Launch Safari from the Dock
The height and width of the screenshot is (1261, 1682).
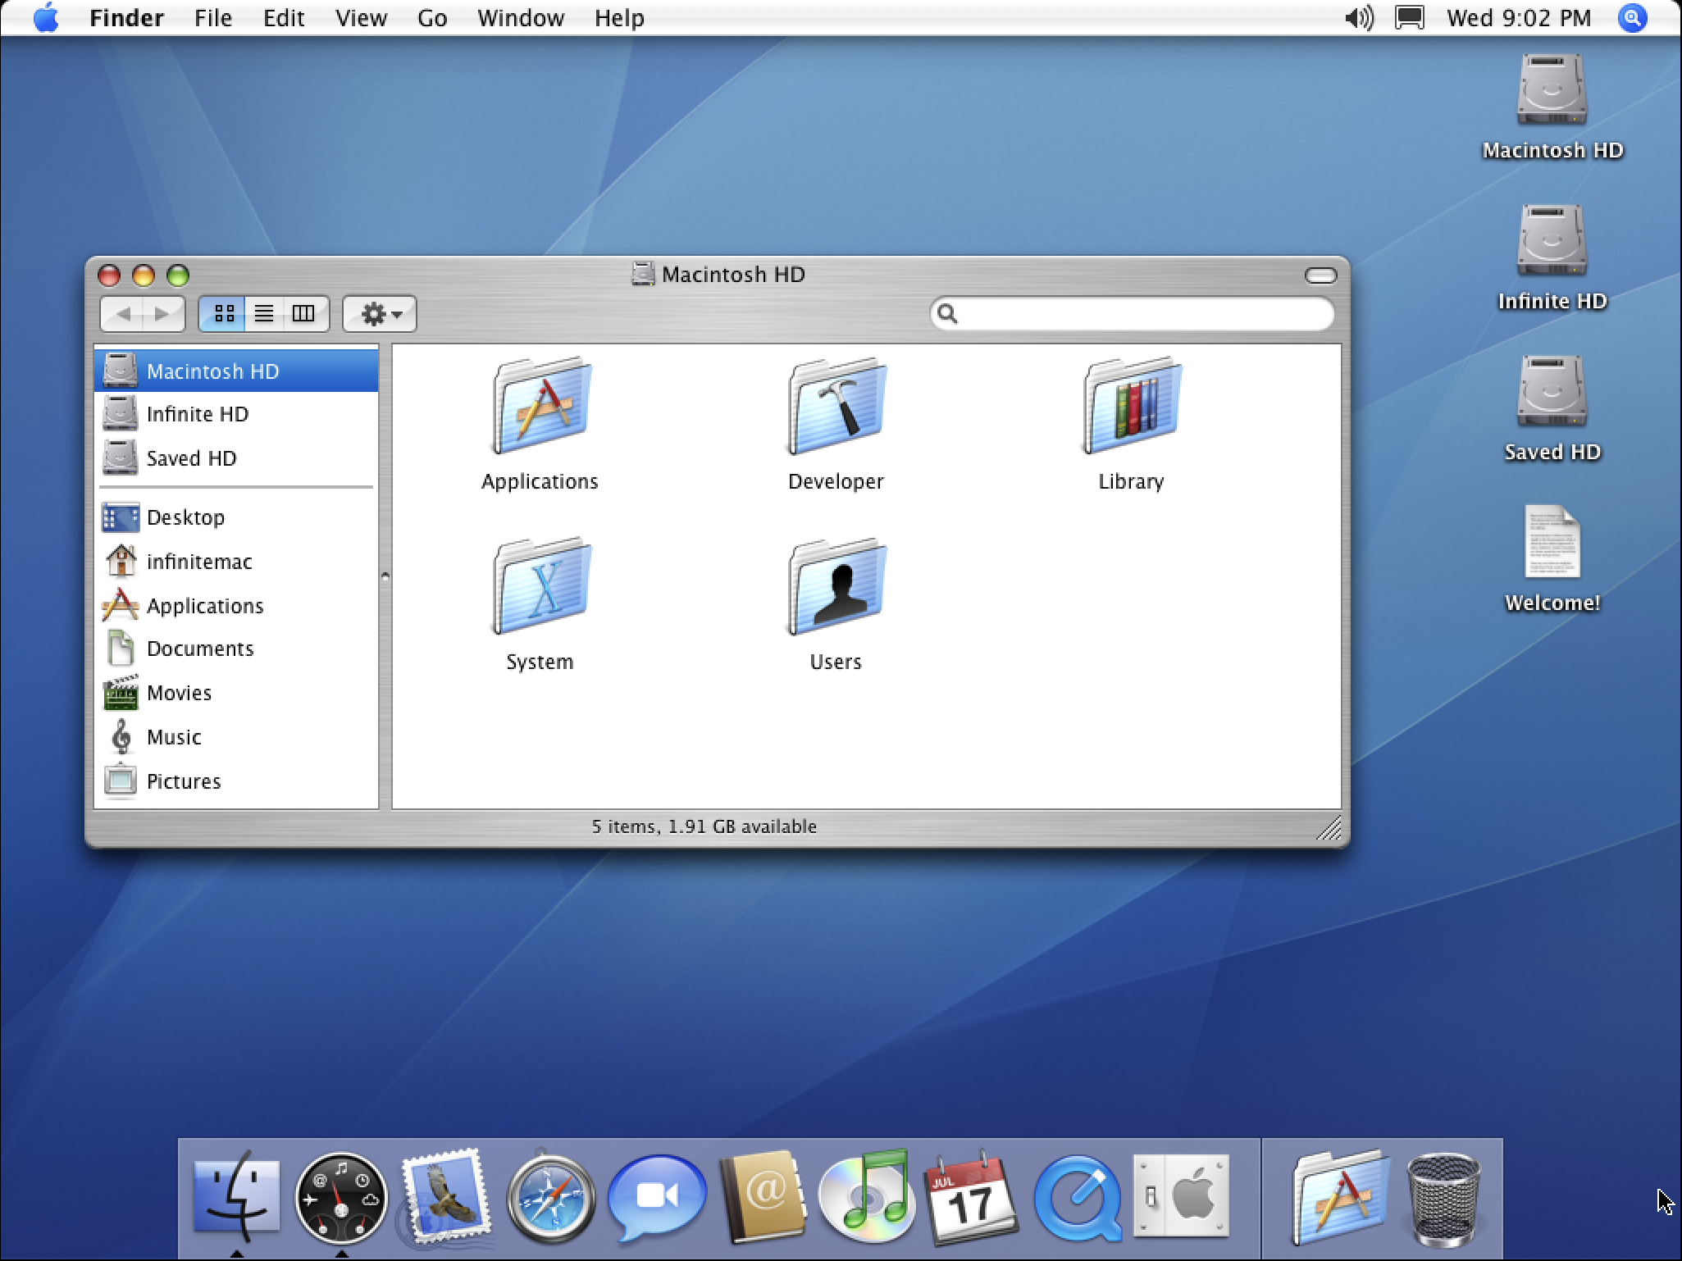click(551, 1197)
